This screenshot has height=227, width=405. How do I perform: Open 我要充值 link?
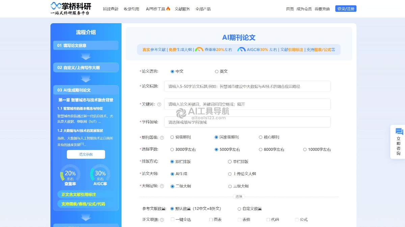(322, 9)
